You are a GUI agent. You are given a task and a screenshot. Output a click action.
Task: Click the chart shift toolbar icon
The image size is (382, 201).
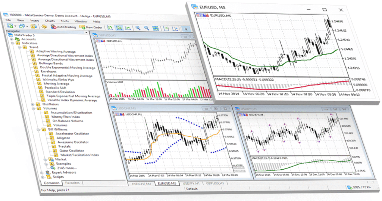[x=175, y=28]
